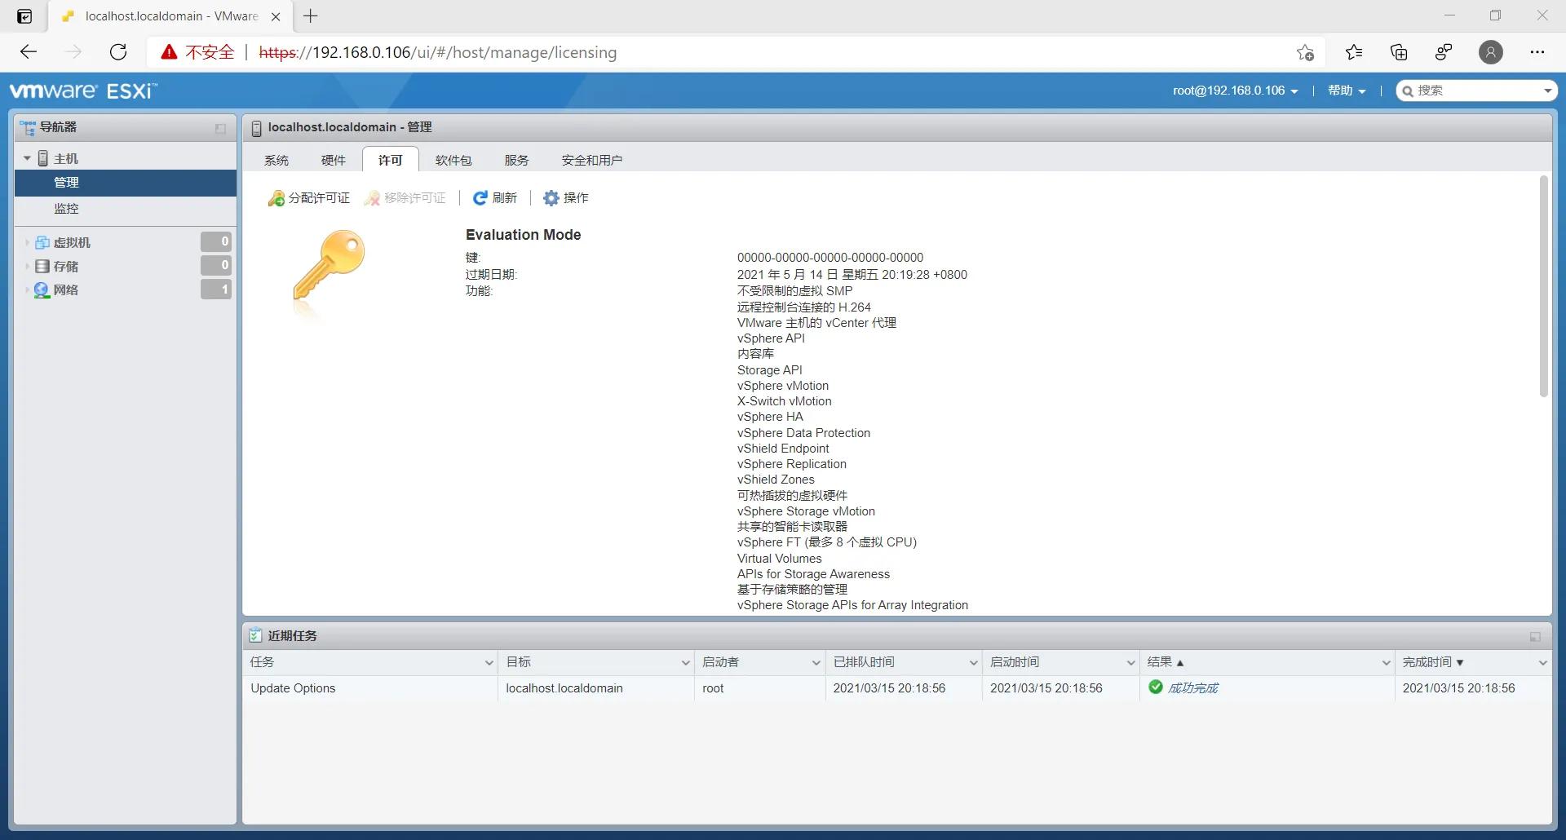Viewport: 1566px width, 840px height.
Task: Expand the 虚拟机 tree node
Action: (x=27, y=241)
